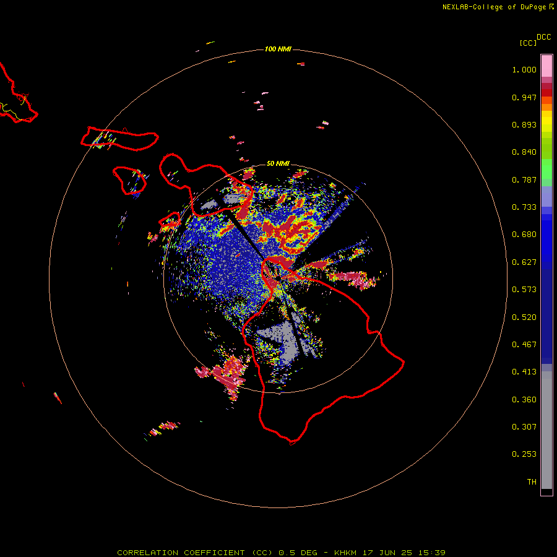Click the 0.733 scale value
Viewport: 557px width, 557px height.
(x=524, y=207)
